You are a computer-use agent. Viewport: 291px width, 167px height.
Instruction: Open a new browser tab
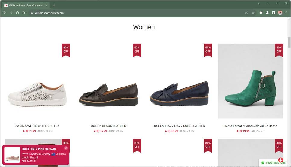coord(54,5)
